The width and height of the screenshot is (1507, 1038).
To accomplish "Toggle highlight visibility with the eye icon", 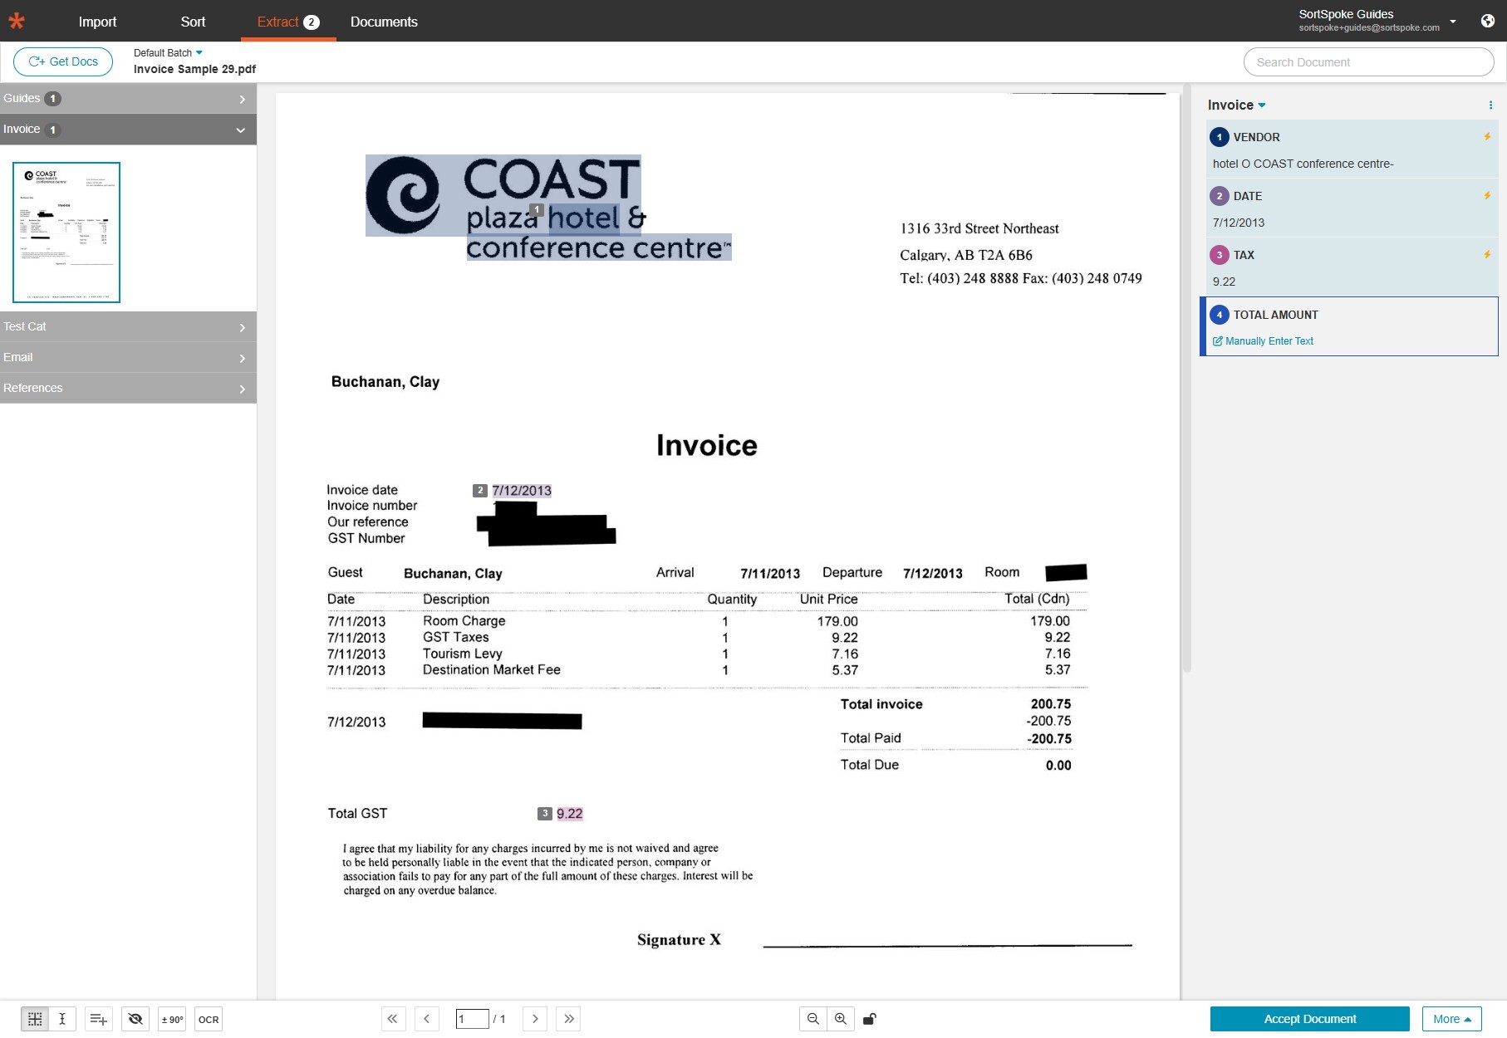I will (135, 1019).
